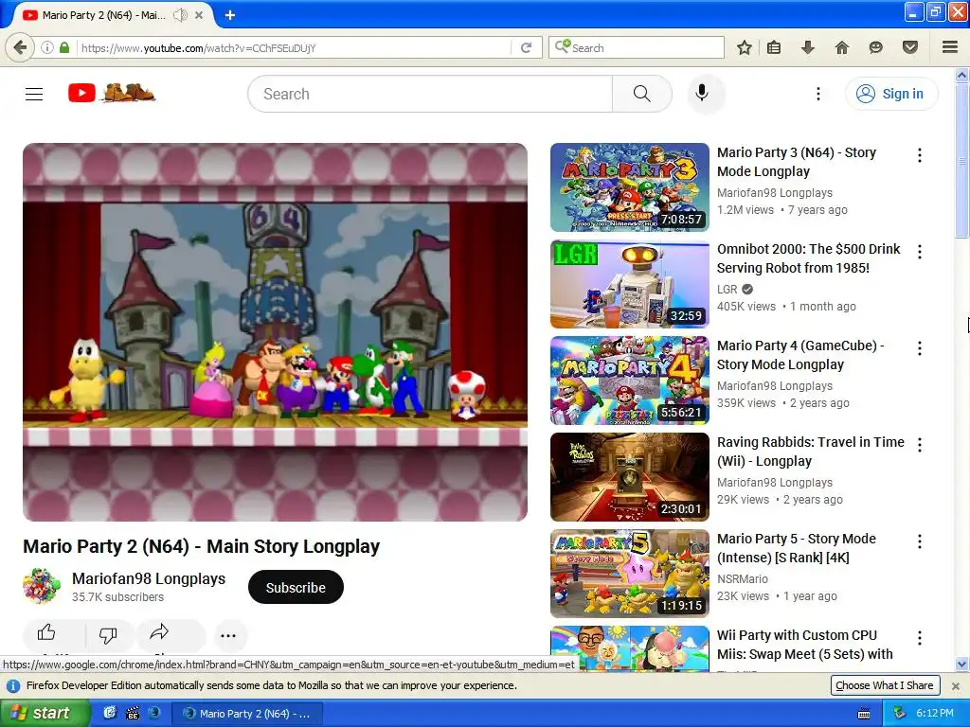Screen dimensions: 970x727
Task: Dismiss the Firefox data notification bar
Action: (x=955, y=685)
